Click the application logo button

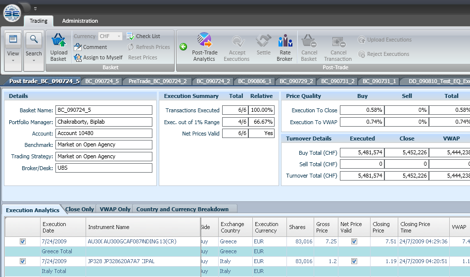[x=12, y=12]
